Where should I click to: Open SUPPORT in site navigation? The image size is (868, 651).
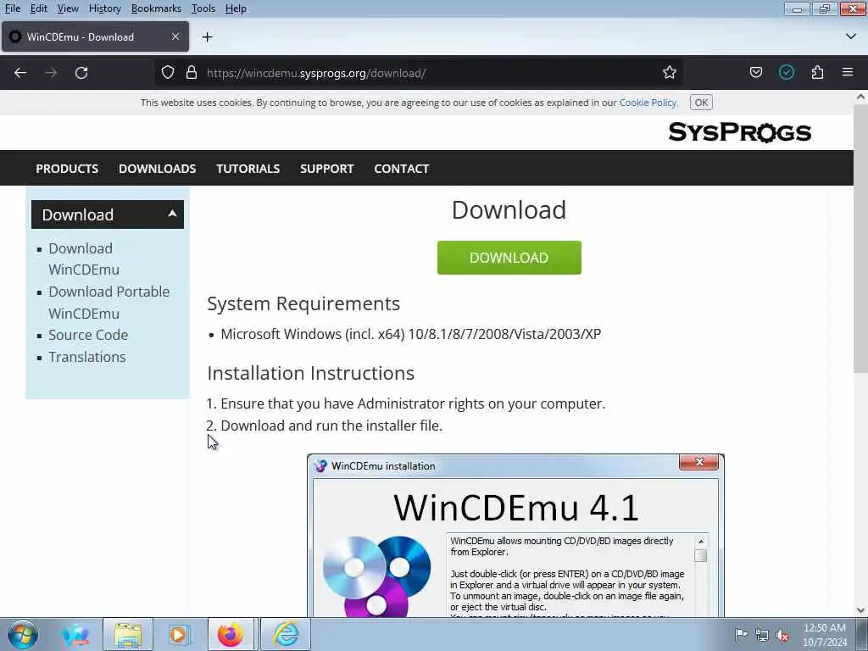click(x=326, y=169)
